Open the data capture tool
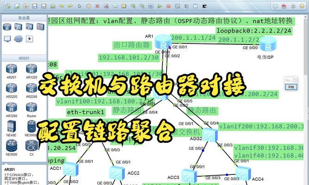309x185 pixels. [x=177, y=6]
